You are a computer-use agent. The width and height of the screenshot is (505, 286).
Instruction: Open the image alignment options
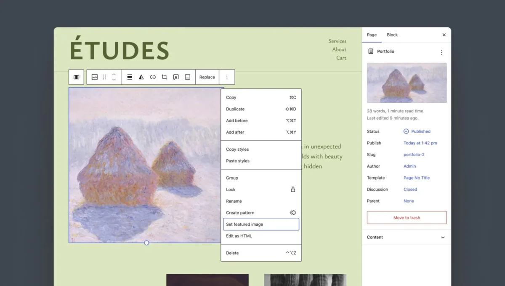click(x=130, y=77)
